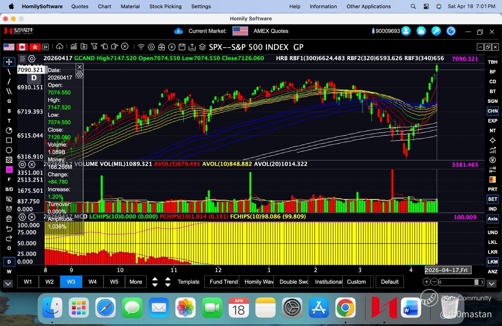
Task: Click the chart horizontal scrollbar thumb
Action: [x=476, y=282]
